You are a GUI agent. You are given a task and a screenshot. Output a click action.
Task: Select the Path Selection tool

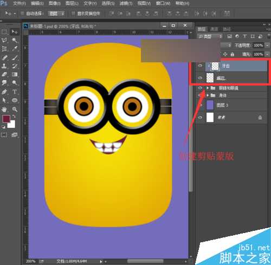(x=4, y=100)
